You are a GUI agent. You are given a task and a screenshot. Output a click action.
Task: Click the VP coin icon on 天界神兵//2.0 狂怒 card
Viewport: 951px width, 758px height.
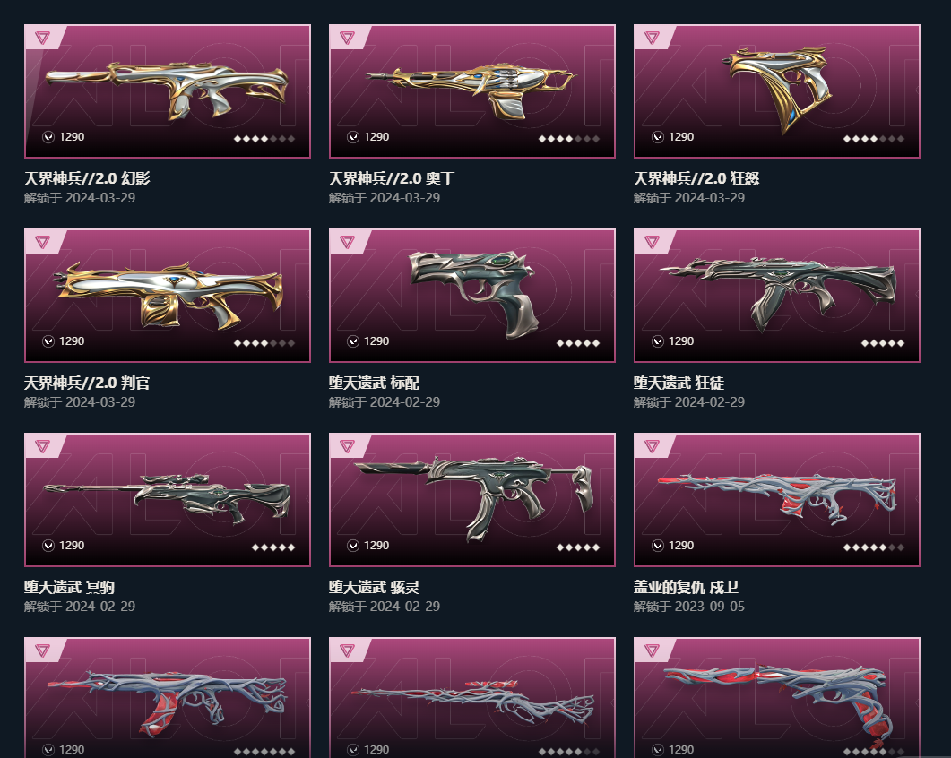657,137
